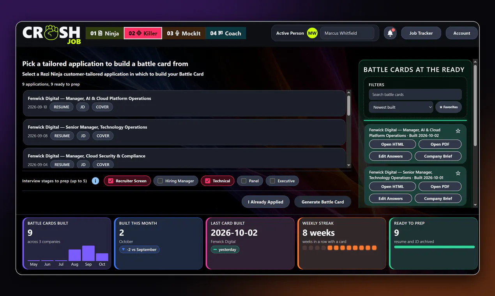Select the Fenwick Digital Cloud Security & Compliance application
Viewport: 495px width, 296px height.
[184, 158]
